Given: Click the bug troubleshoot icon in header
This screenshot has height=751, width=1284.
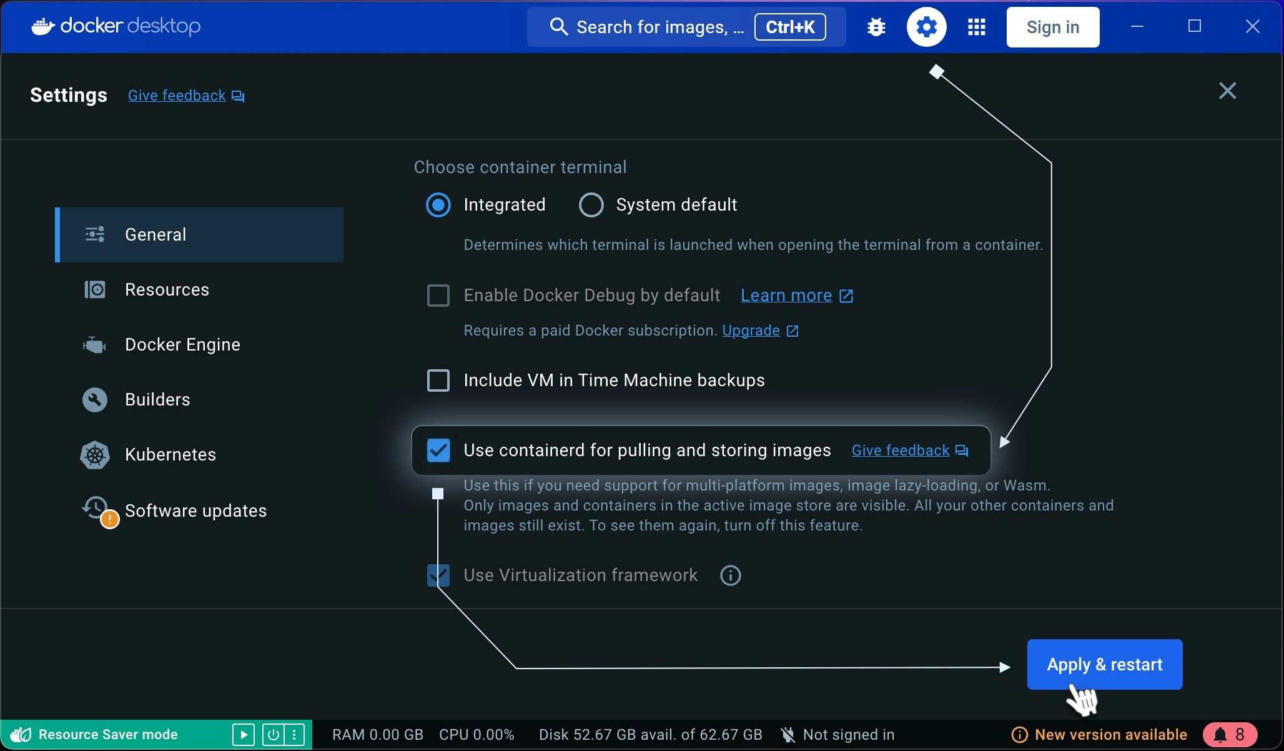Looking at the screenshot, I should pos(876,27).
